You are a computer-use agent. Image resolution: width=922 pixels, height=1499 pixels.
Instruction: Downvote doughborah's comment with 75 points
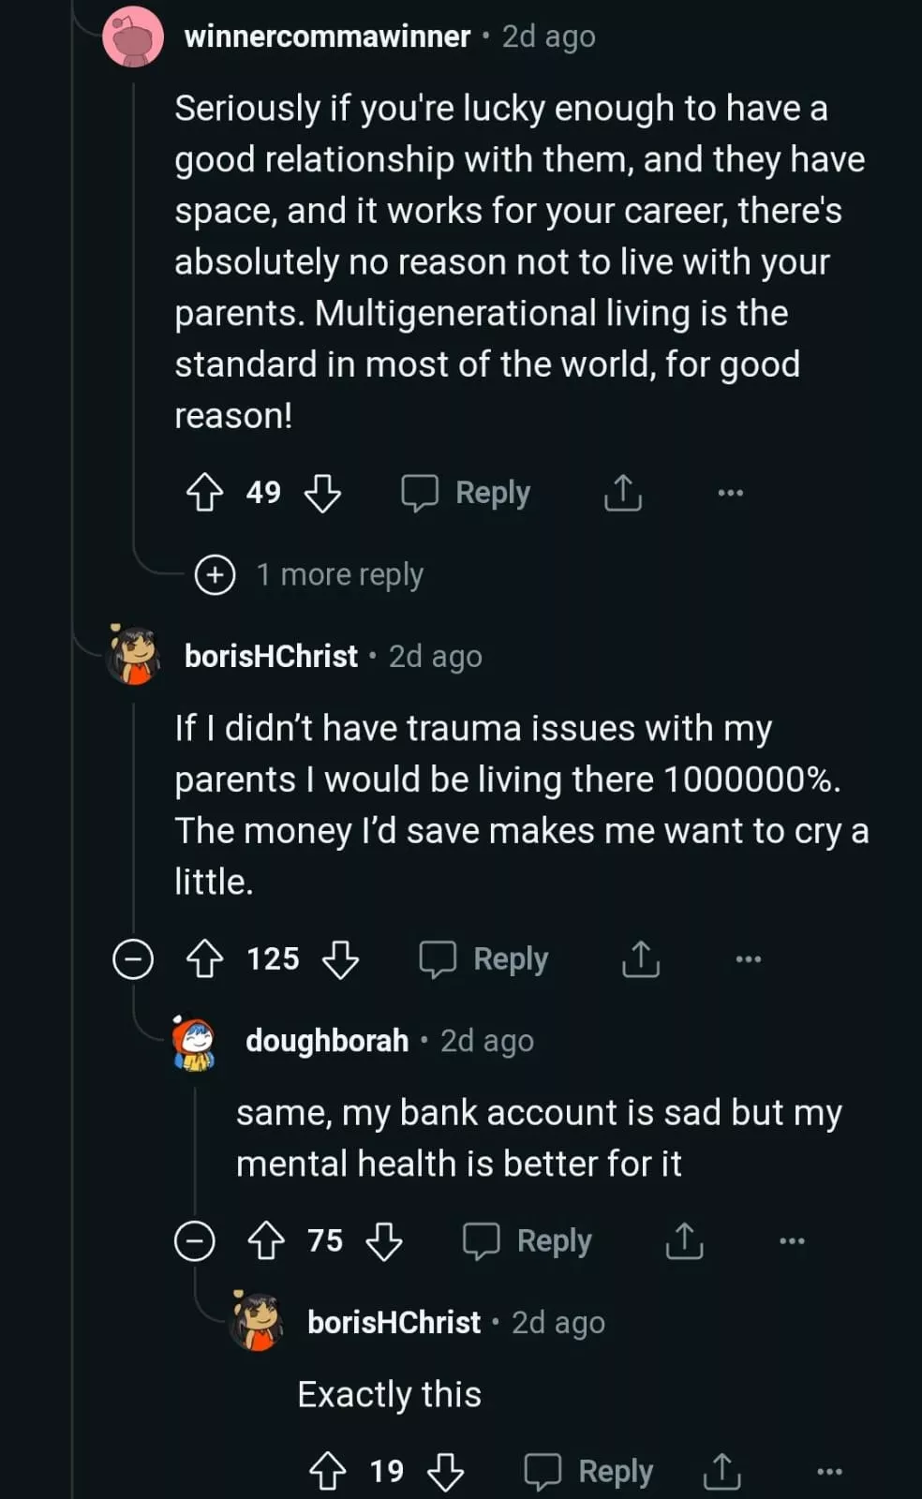coord(384,1241)
